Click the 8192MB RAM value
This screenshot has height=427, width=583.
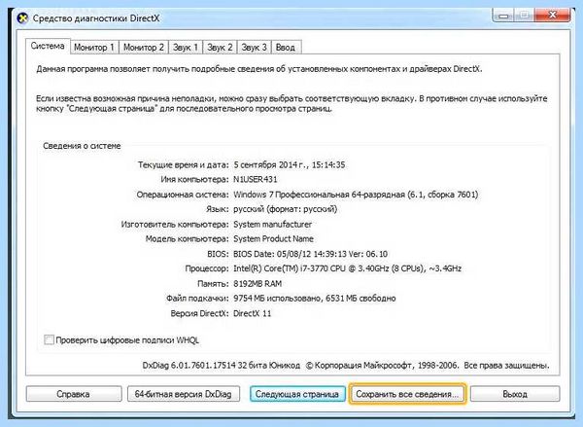(x=257, y=284)
